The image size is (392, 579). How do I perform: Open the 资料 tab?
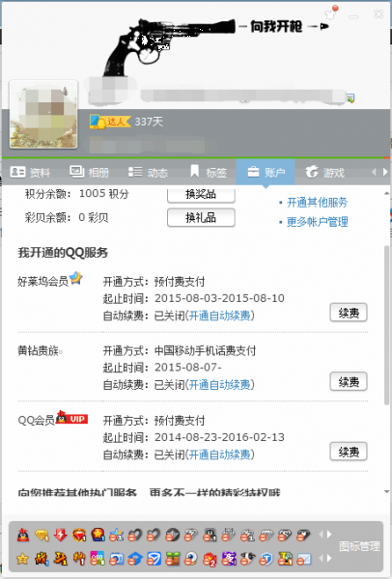(x=30, y=172)
